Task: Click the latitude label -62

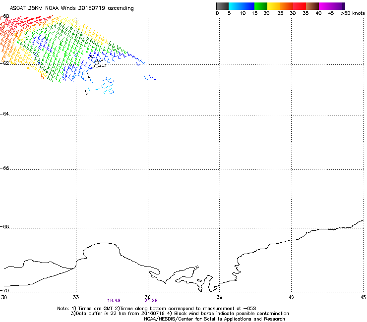Action: tap(4, 63)
